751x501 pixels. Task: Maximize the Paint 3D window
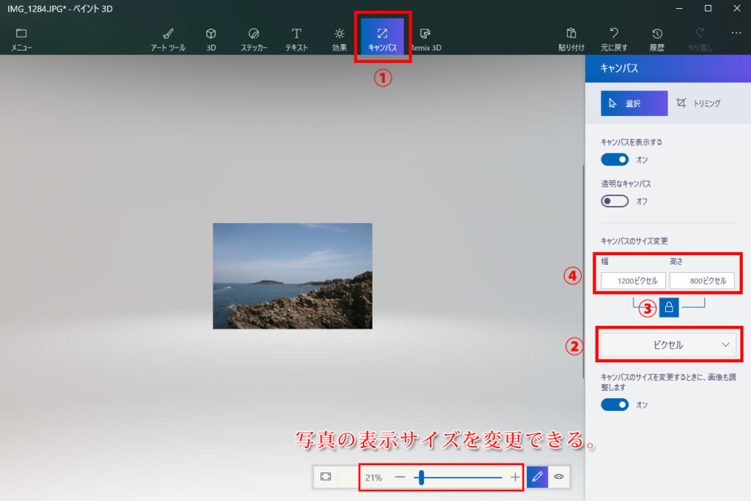tap(708, 9)
